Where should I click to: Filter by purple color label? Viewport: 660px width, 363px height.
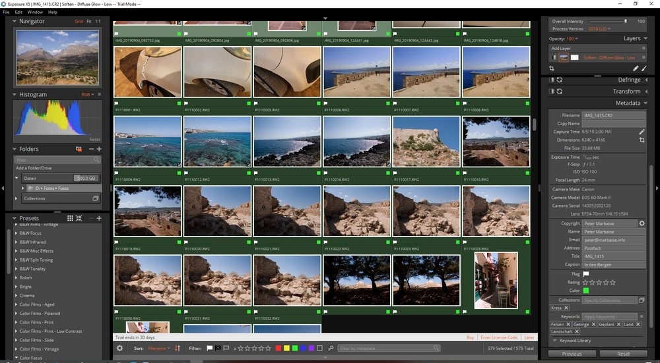pos(312,349)
